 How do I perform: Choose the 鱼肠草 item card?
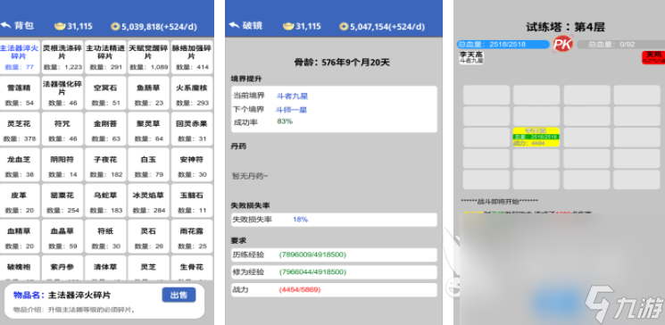click(x=148, y=93)
